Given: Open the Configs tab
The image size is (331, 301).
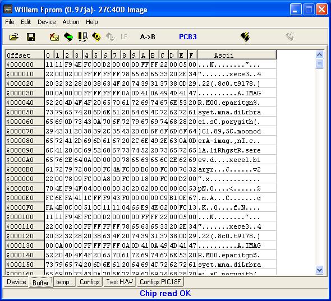Looking at the screenshot, I should click(90, 282).
